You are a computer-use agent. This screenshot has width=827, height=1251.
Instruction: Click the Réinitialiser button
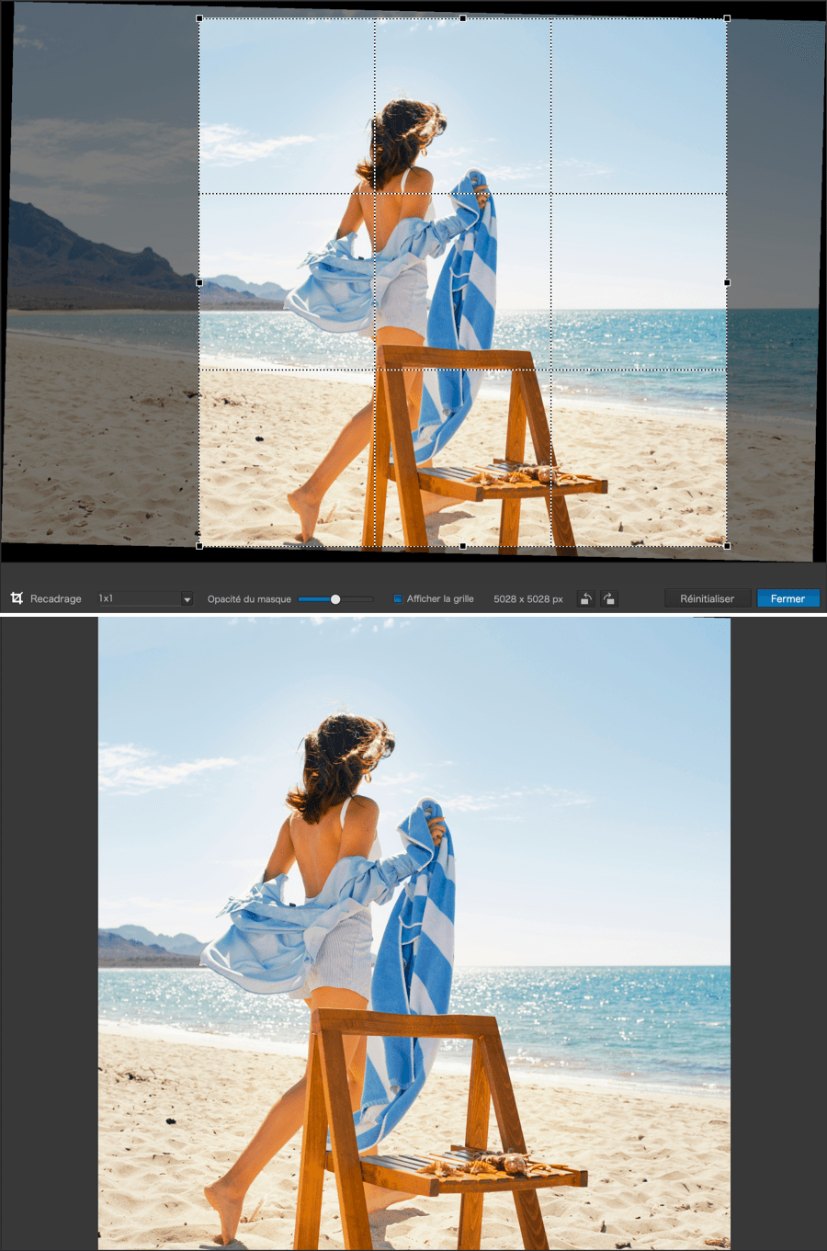coord(707,598)
